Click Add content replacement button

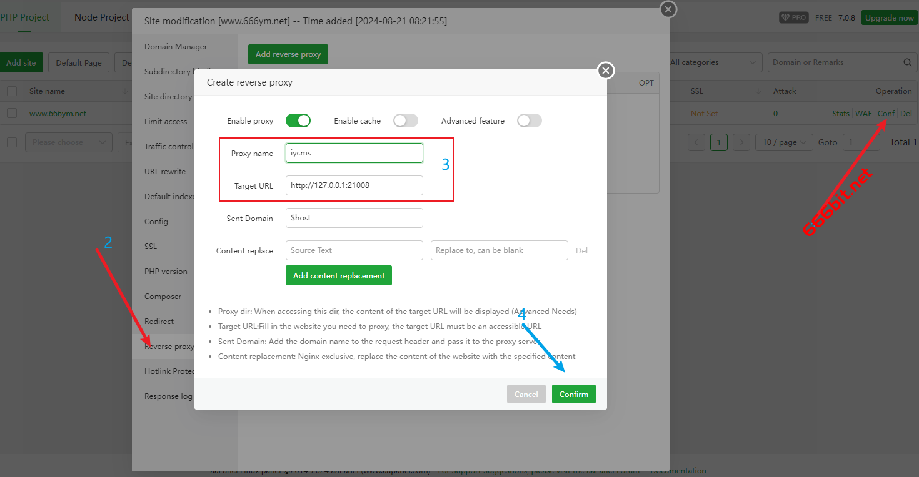pos(339,275)
